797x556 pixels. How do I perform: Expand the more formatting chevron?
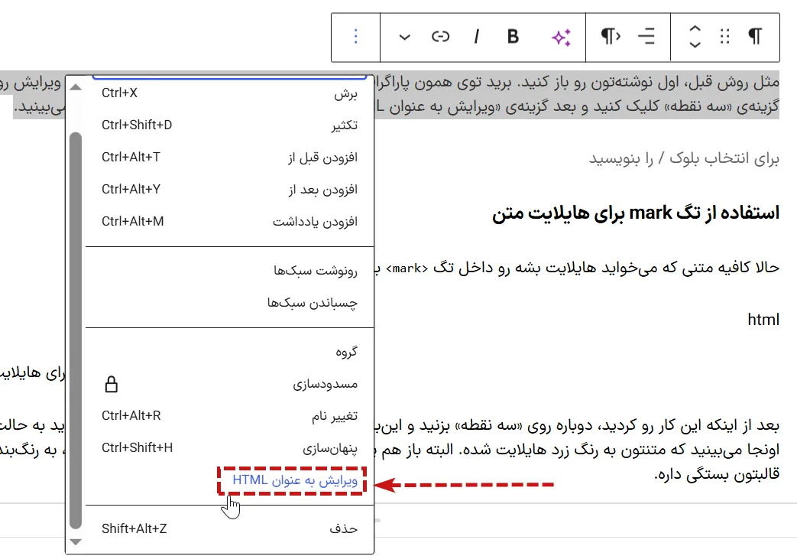click(404, 37)
